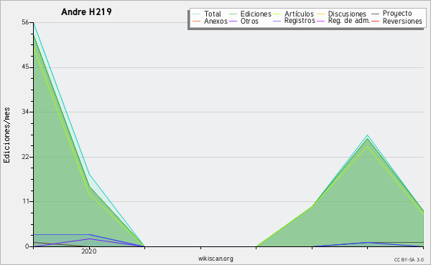Click the y-axis label 0
Screen dimensions: 431x265
27,246
